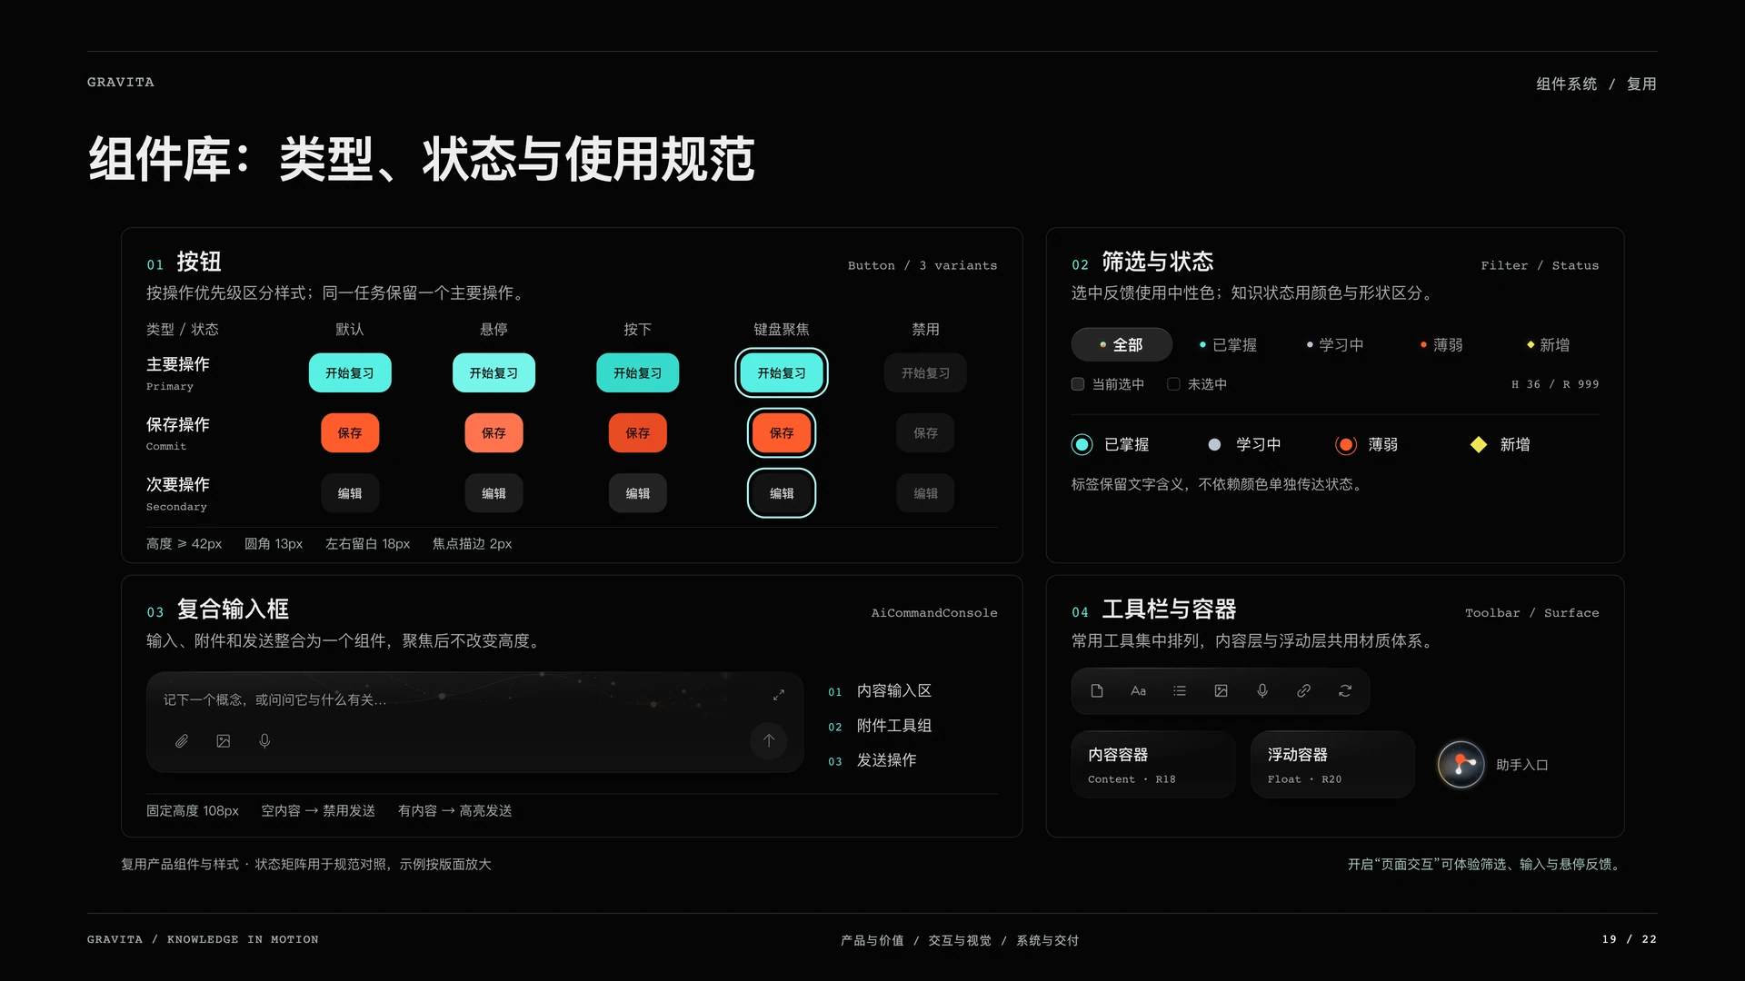Image resolution: width=1745 pixels, height=981 pixels.
Task: Click the expand arrows icon in input box
Action: coord(779,695)
